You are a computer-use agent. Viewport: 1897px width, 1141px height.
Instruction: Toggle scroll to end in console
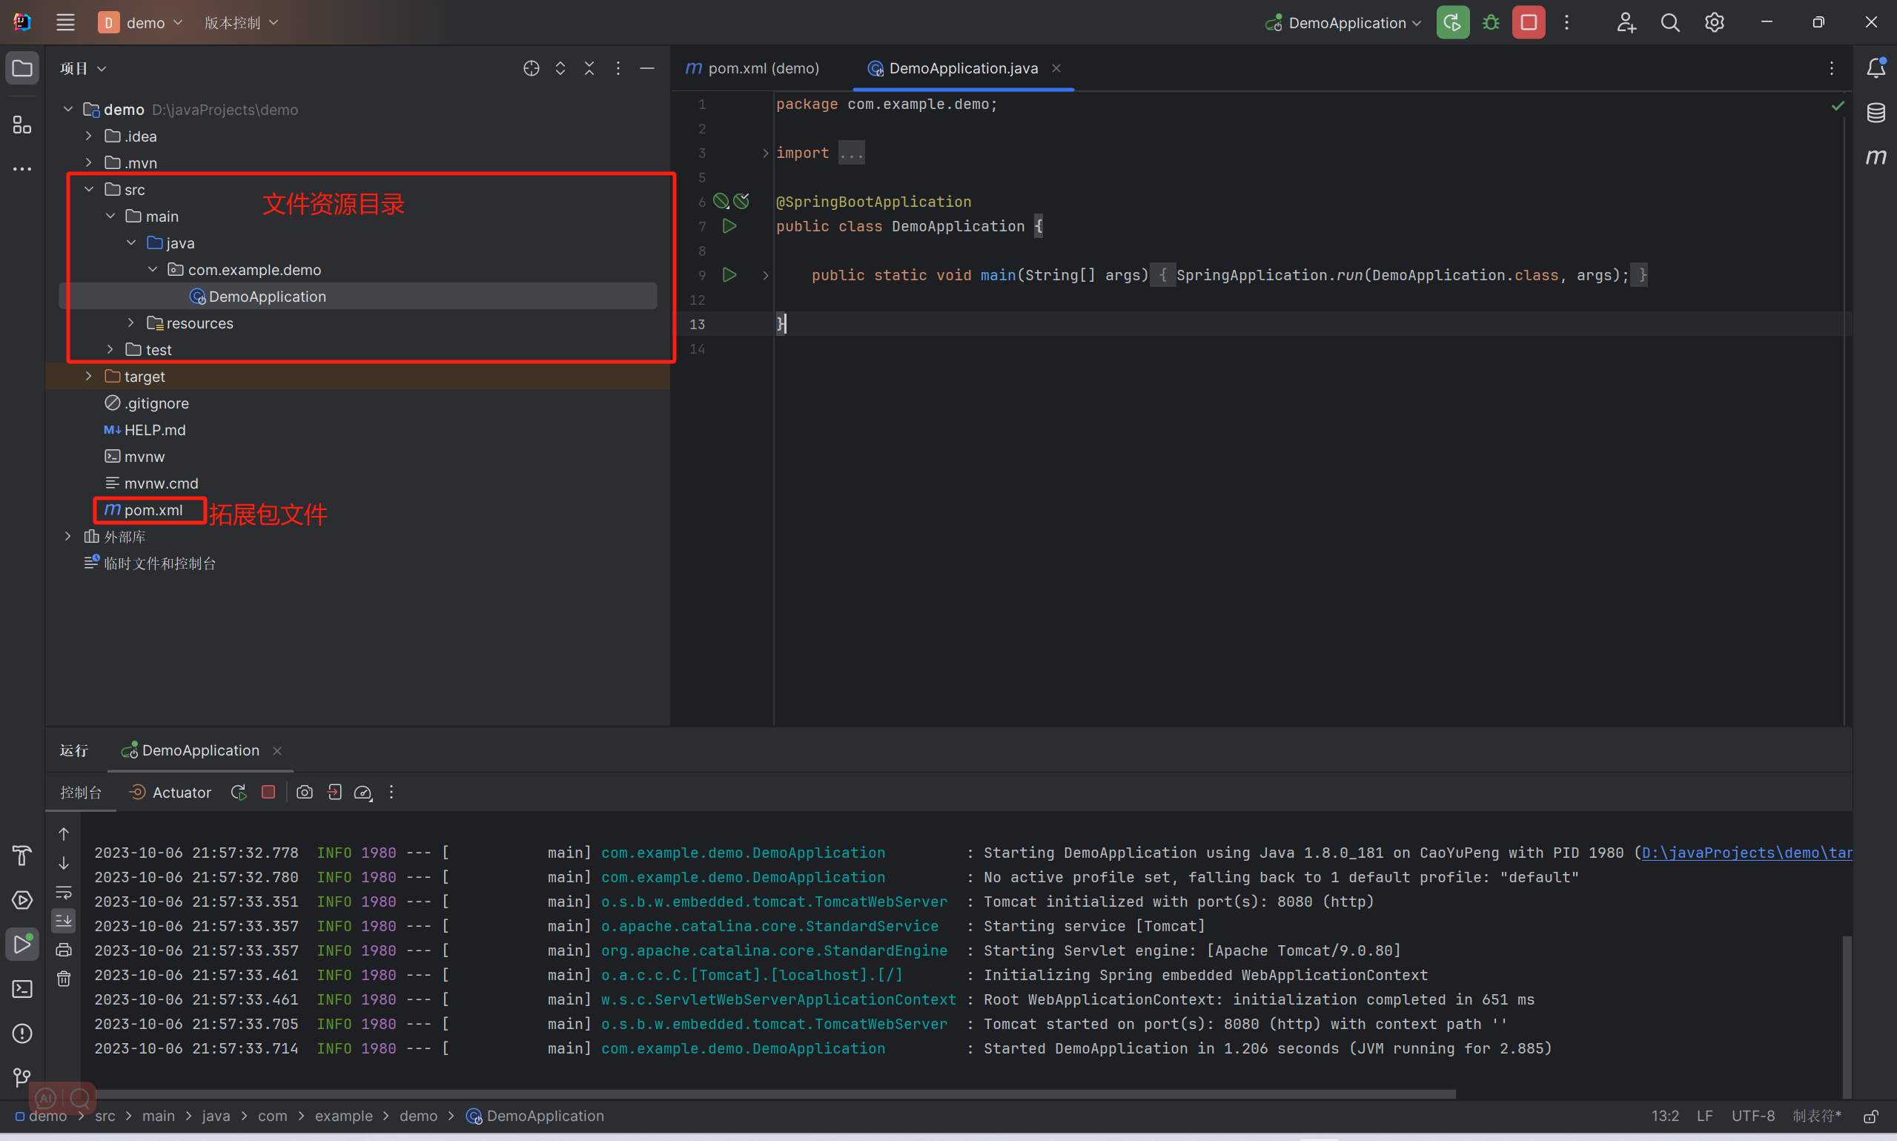point(64,920)
